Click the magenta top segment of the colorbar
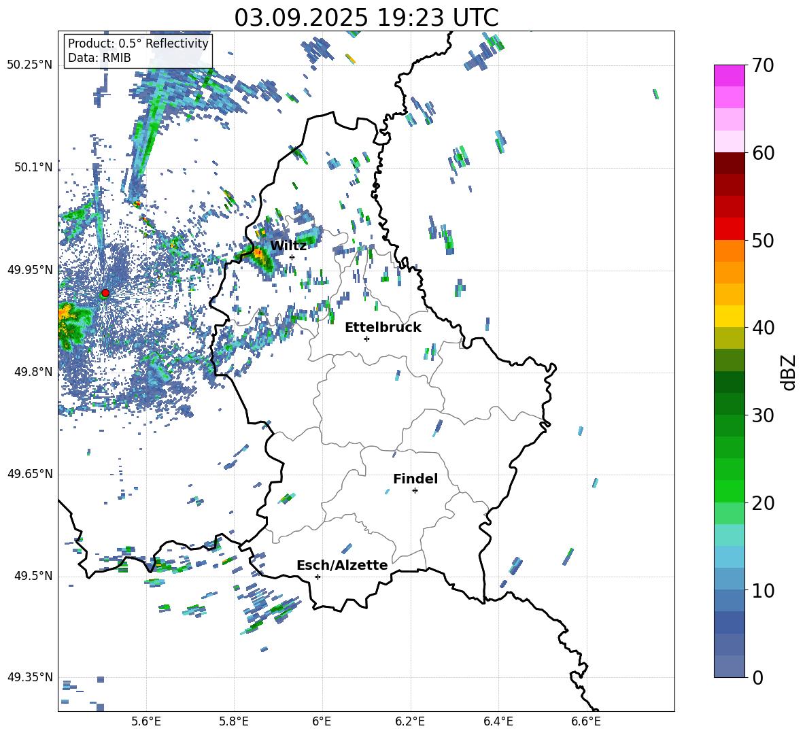805x735 pixels. point(729,75)
